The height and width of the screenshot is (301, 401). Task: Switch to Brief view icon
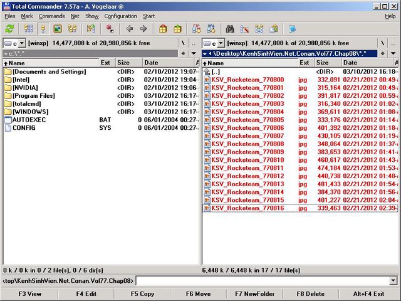click(28, 29)
